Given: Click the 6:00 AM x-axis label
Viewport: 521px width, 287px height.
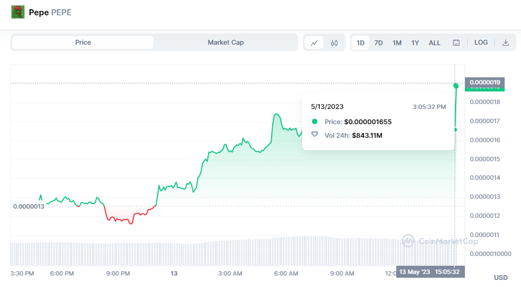Looking at the screenshot, I should 286,274.
